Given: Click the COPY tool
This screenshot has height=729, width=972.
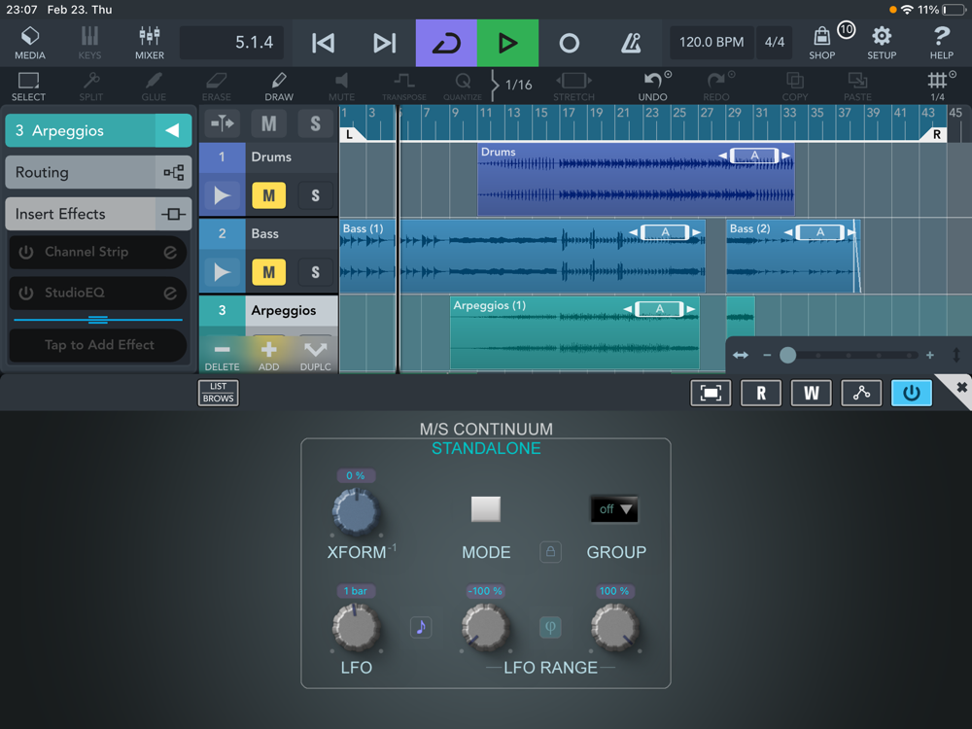Looking at the screenshot, I should click(x=795, y=87).
